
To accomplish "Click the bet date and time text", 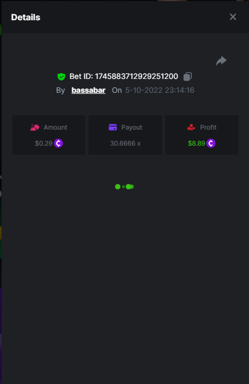I will pos(159,90).
